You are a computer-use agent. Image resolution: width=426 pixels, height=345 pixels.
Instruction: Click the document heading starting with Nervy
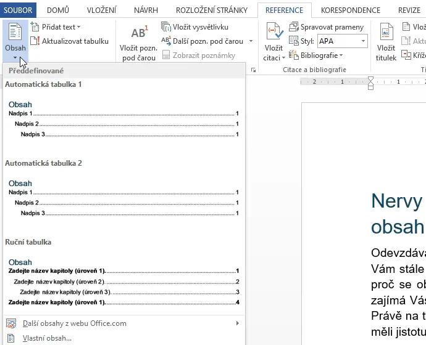398,214
